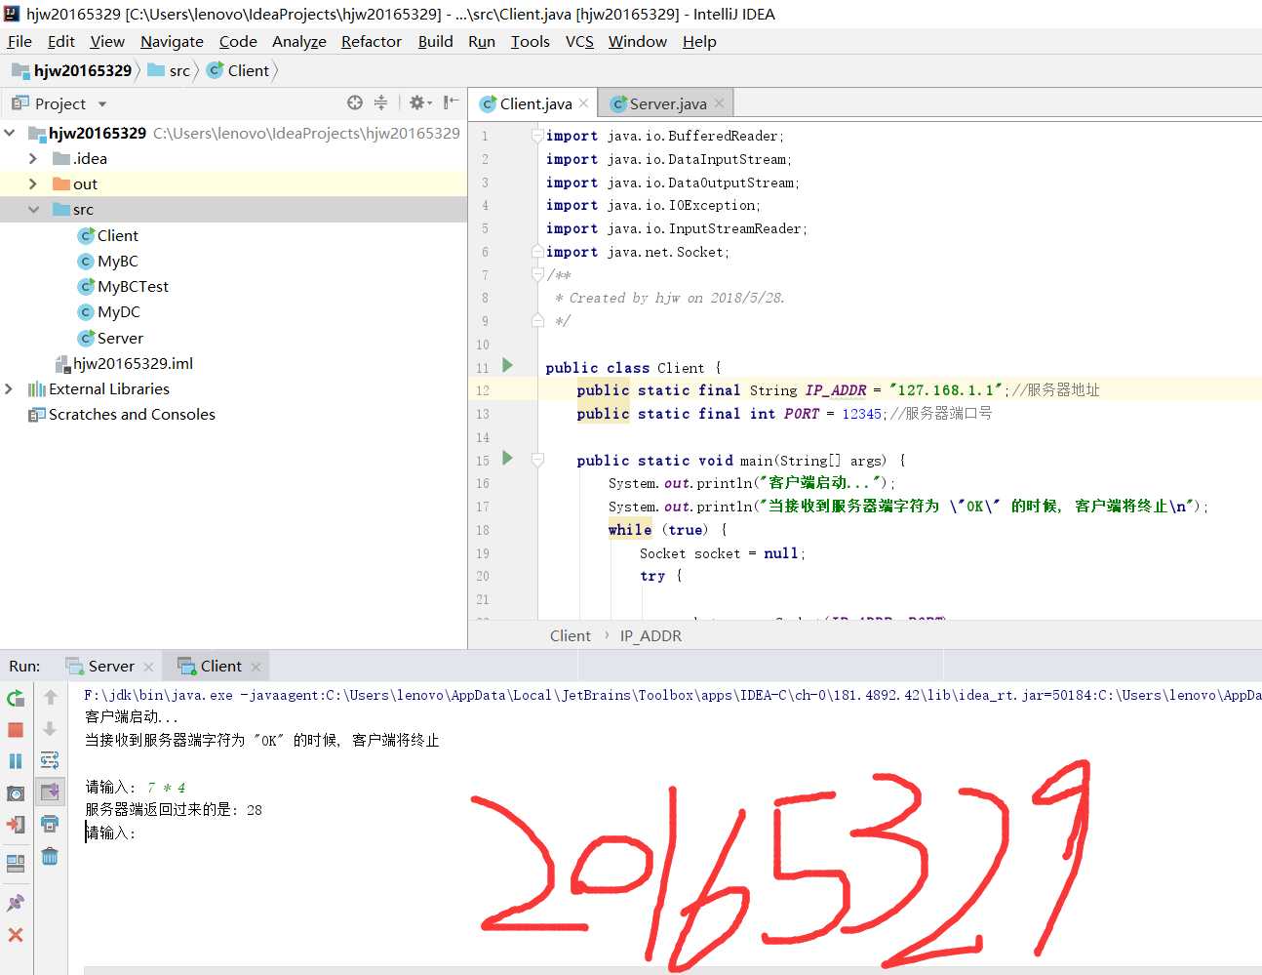
Task: Fold the main method body
Action: 537,460
